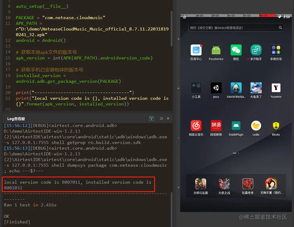Launch the Blocks shield app
Viewport: 294px width, 227px height.
pos(276,125)
